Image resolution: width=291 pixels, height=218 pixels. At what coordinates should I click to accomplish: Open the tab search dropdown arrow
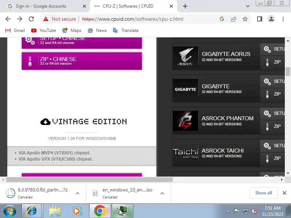pyautogui.click(x=248, y=6)
